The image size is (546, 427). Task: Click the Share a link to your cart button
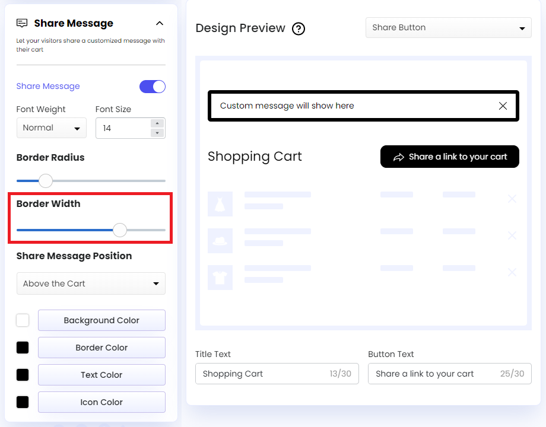(449, 157)
